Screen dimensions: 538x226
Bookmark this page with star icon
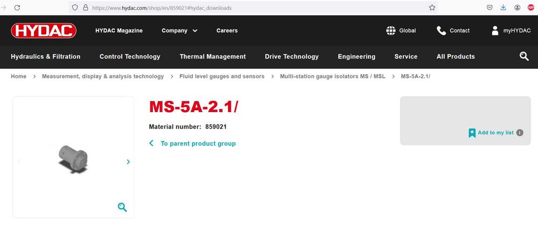(432, 8)
